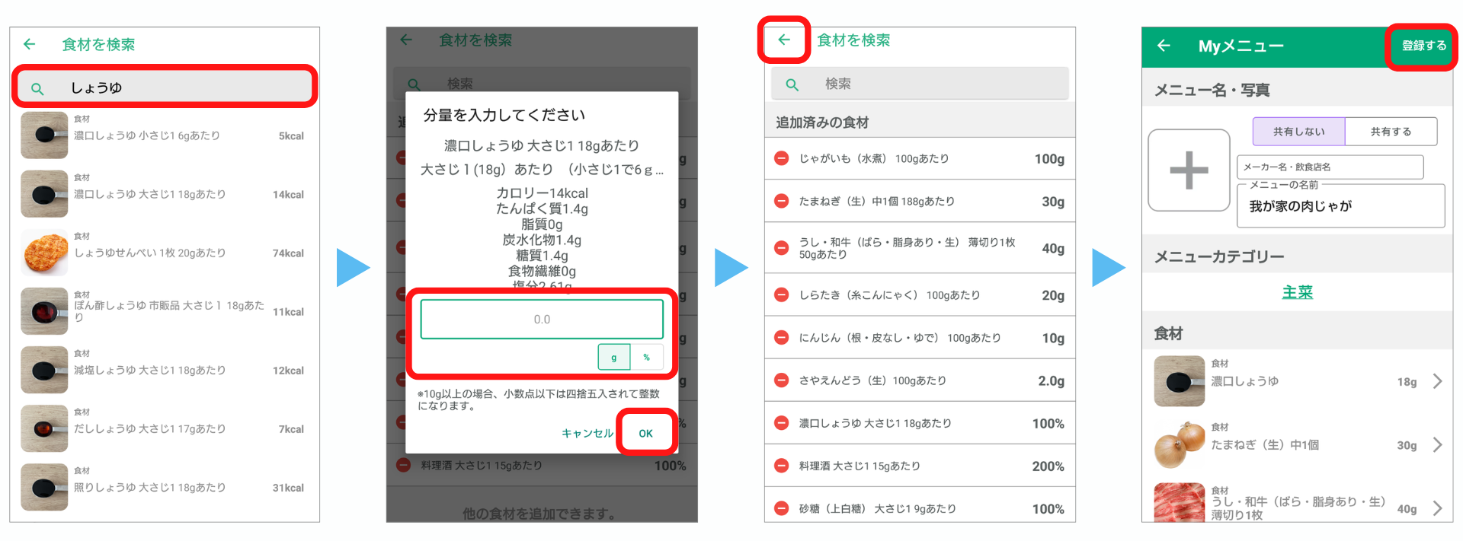Select ぽん酢しょうゆ 市販品 result
This screenshot has width=1463, height=541.
(x=165, y=311)
